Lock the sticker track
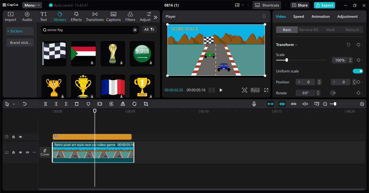 (x=14, y=137)
